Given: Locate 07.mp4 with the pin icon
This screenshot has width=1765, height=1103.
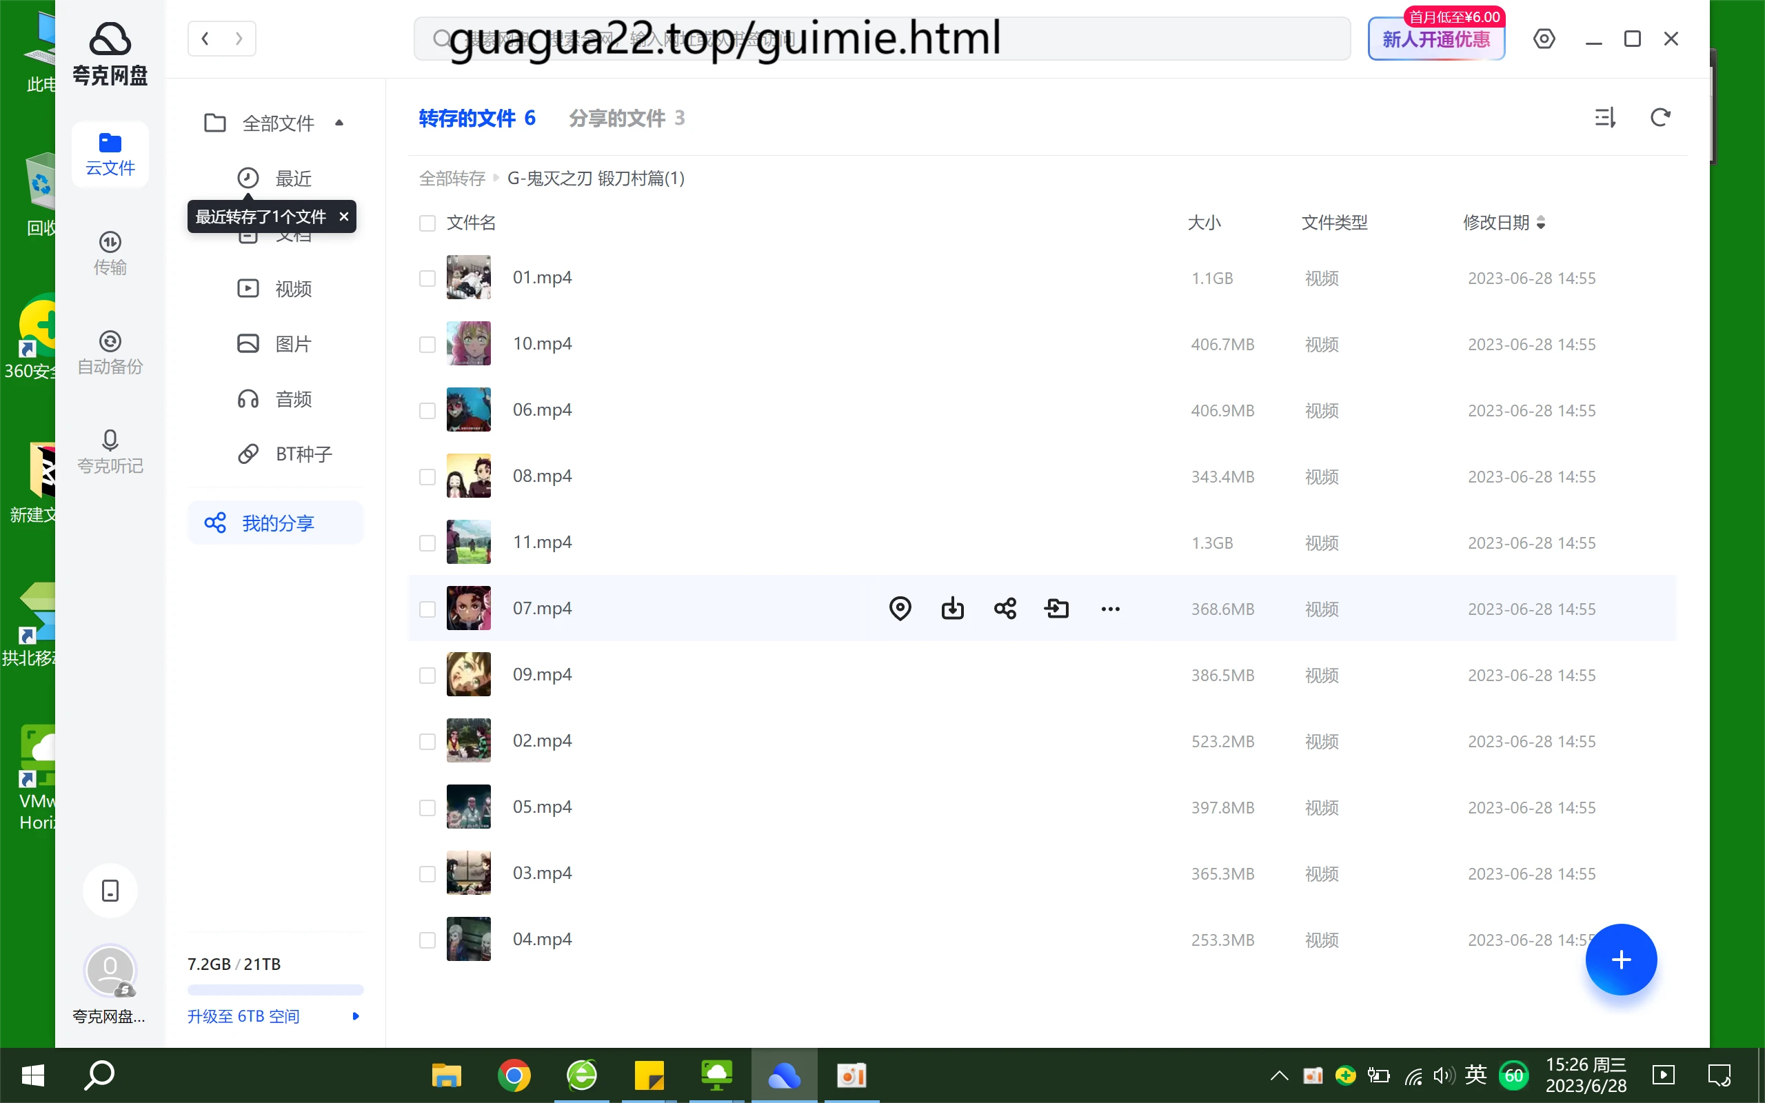Looking at the screenshot, I should click(900, 609).
